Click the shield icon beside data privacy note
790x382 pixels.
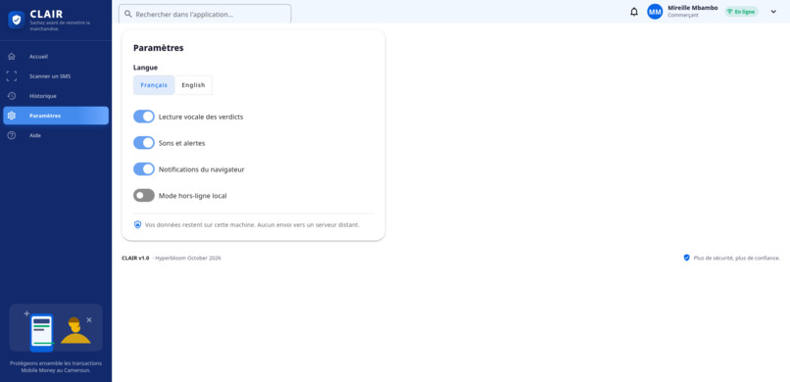coord(137,224)
